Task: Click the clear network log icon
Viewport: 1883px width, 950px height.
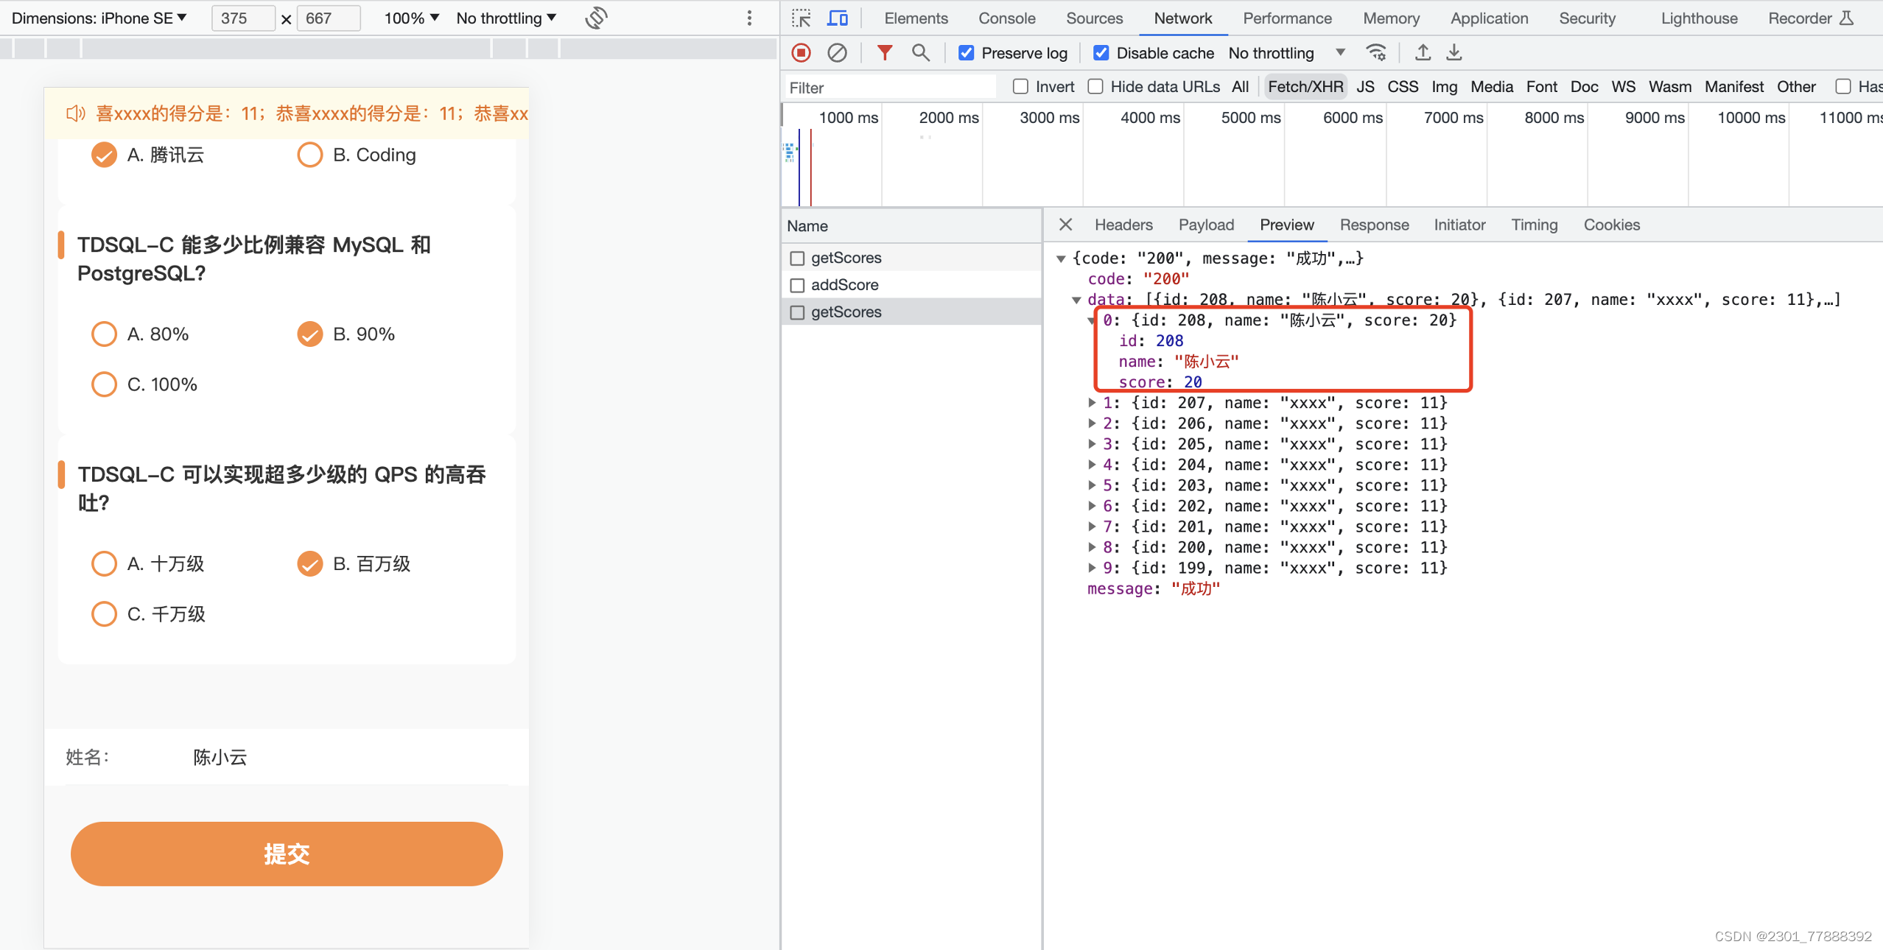Action: coord(838,52)
